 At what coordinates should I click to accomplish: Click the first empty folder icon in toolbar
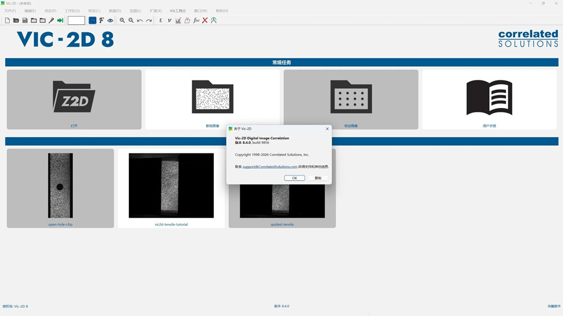(x=34, y=20)
